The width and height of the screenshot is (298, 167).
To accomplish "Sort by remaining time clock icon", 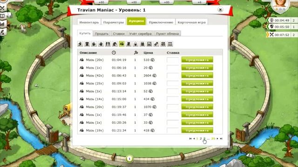I will click(x=114, y=52).
